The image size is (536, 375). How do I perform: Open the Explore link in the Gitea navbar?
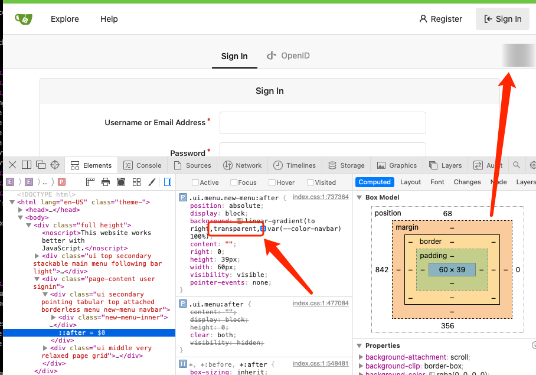[x=65, y=19]
